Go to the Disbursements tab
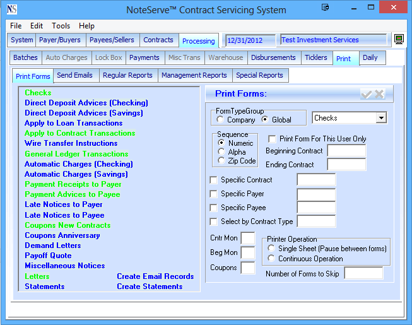The image size is (412, 325). (x=273, y=57)
